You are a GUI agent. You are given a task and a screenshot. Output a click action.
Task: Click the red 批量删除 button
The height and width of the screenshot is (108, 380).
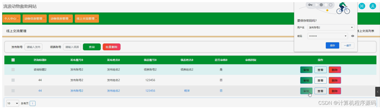111,47
